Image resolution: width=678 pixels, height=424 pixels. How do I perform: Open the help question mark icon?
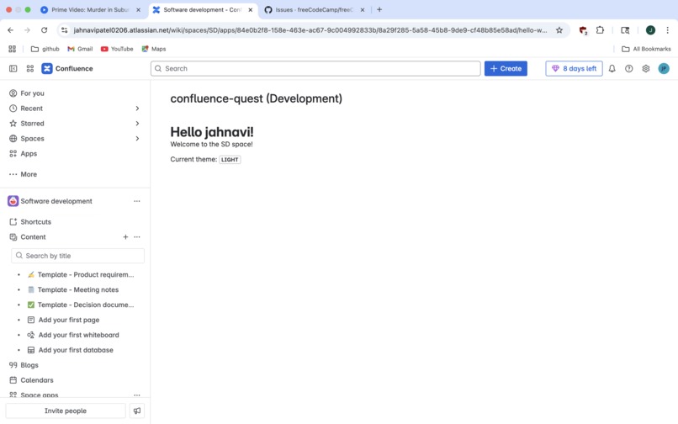pyautogui.click(x=628, y=68)
